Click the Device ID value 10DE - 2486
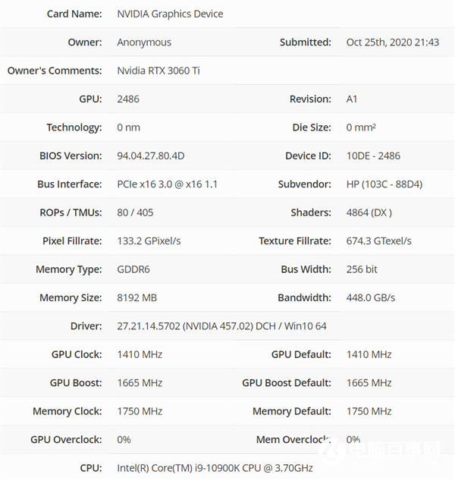Viewport: 455px width, 481px height. (373, 156)
